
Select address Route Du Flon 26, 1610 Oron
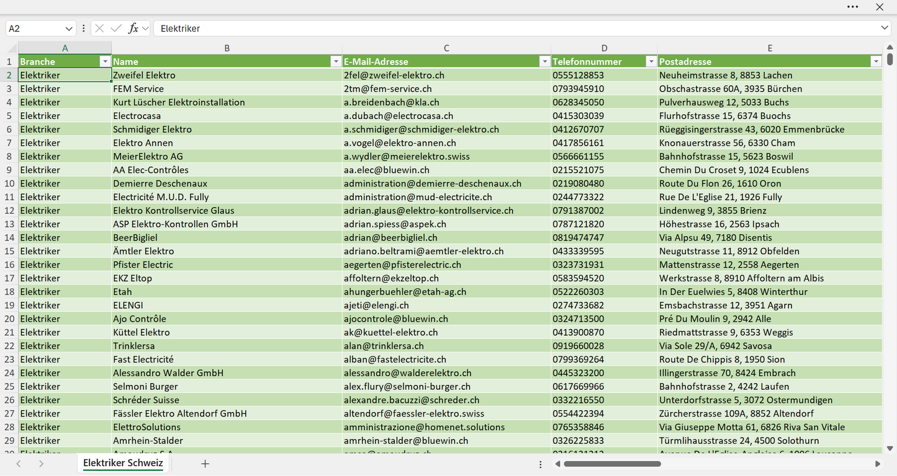click(x=770, y=183)
